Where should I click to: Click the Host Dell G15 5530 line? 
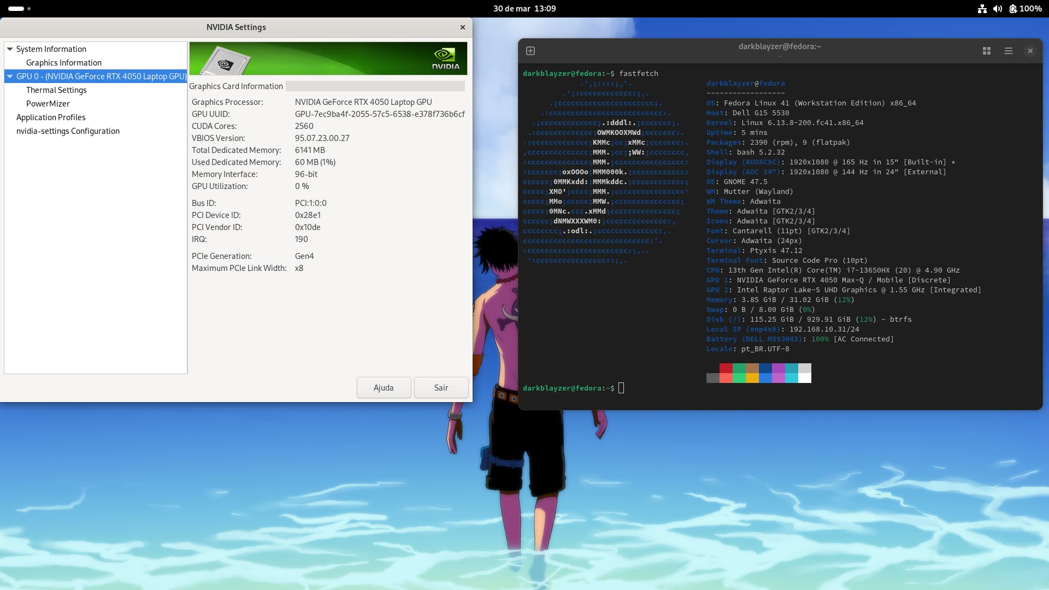pos(747,113)
